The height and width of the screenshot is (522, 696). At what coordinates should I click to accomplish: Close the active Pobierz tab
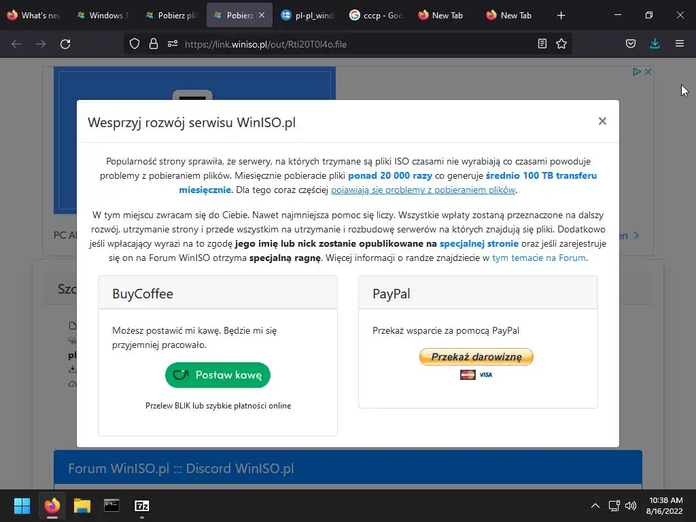262,16
